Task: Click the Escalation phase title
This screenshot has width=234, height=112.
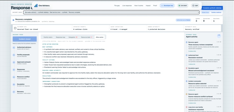Action: tap(21, 84)
